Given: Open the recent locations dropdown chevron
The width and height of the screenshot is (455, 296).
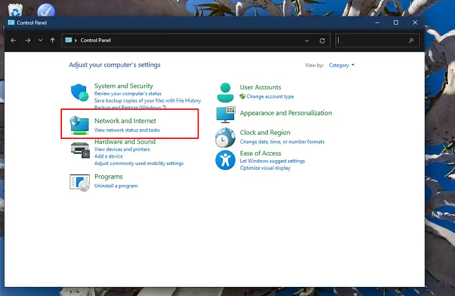Looking at the screenshot, I should click(40, 41).
